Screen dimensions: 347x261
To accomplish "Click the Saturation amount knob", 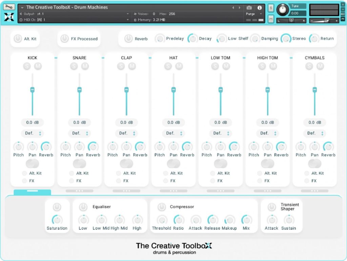I will pos(57,220).
